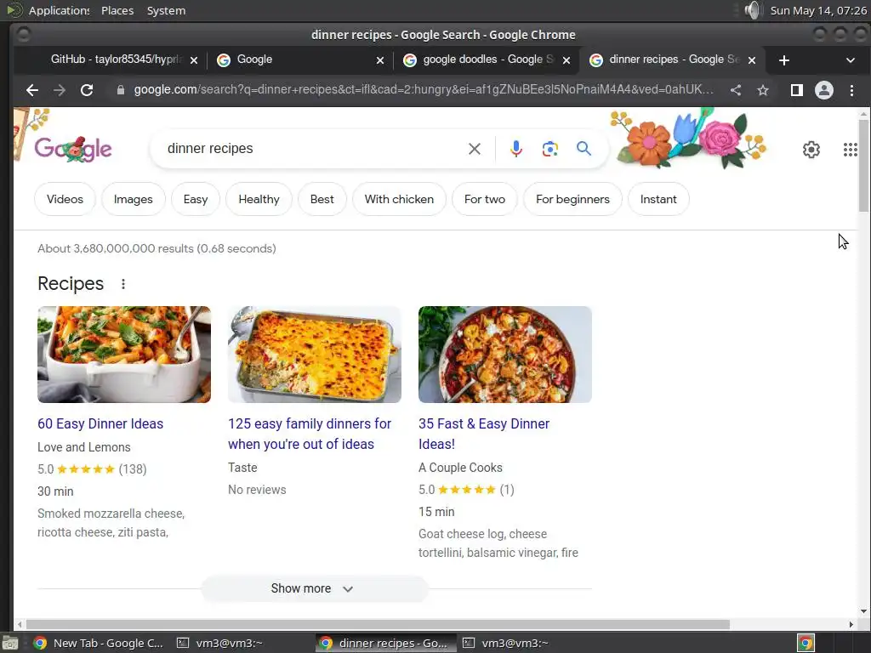
Task: Submit search using the magnifier icon
Action: coord(584,148)
